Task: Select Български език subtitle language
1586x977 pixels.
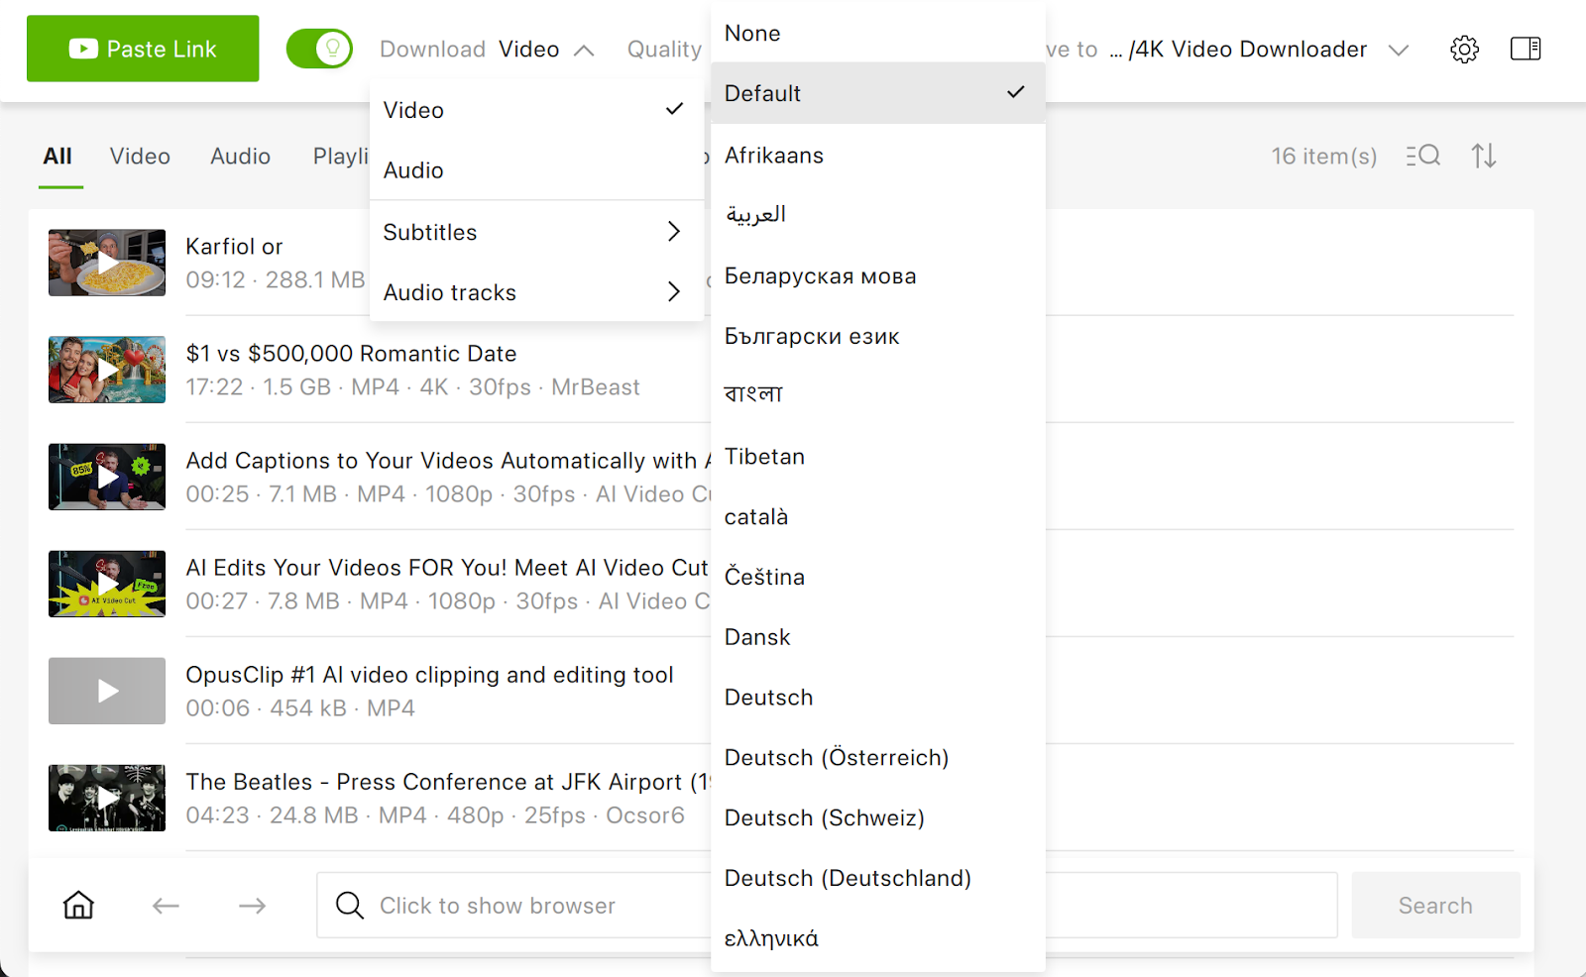Action: (878, 337)
